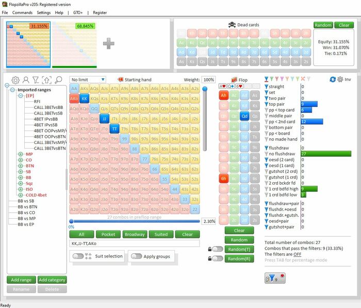Click the dead cards skull icon

pos(232,25)
